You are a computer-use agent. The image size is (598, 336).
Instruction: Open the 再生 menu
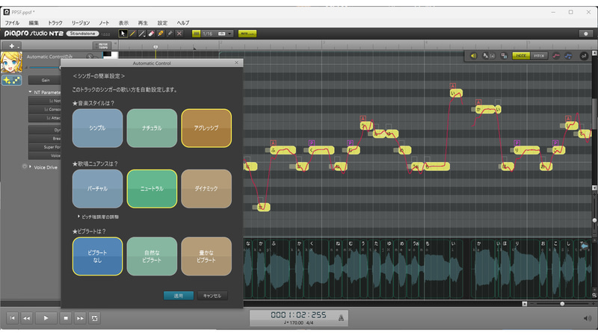point(143,23)
